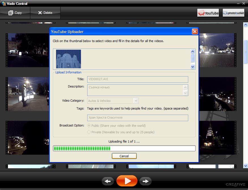Image resolution: width=248 pixels, height=190 pixels.
Task: Select the bus stop night thumbnail on left
Action: pos(27,94)
